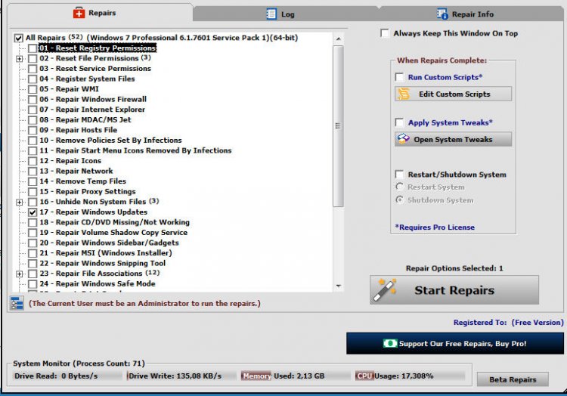Click the magic wand Start Repairs icon
Viewport: 567px width, 396px height.
tap(385, 289)
